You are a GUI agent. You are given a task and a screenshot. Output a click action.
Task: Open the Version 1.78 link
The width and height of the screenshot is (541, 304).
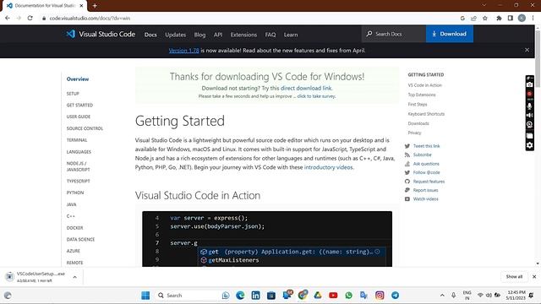[x=184, y=51]
